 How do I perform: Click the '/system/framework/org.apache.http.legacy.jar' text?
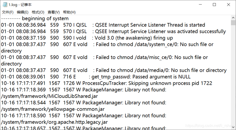pos(54,122)
